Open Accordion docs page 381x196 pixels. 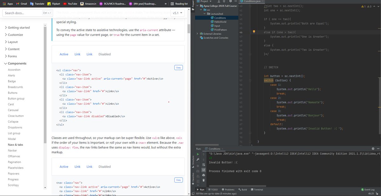(x=14, y=70)
